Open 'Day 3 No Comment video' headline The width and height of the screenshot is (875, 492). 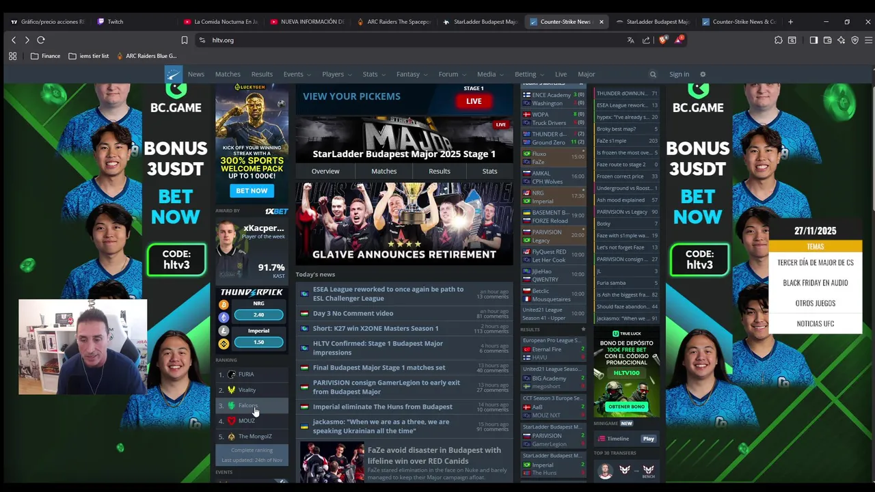point(353,314)
